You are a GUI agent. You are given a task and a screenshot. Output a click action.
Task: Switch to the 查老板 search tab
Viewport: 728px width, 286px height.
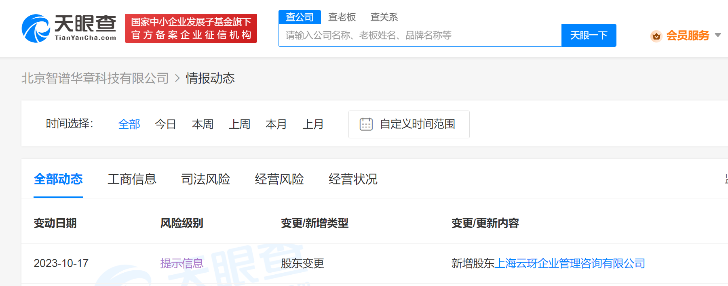342,17
